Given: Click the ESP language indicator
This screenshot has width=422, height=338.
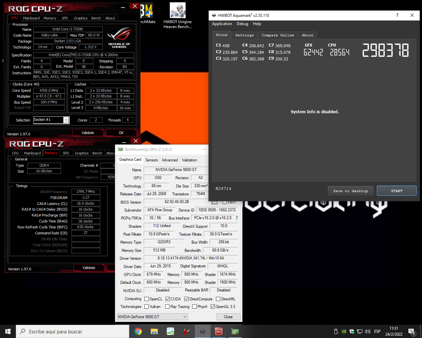Looking at the screenshot, I should pyautogui.click(x=377, y=331).
